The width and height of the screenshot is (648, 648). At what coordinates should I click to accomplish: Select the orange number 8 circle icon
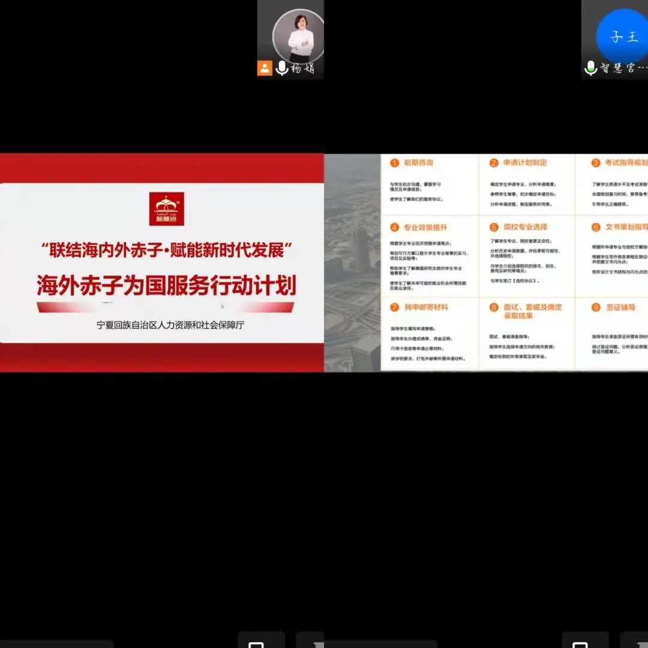click(x=494, y=308)
